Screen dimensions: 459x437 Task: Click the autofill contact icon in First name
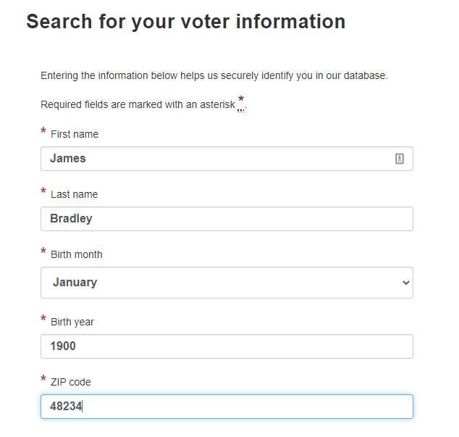pyautogui.click(x=400, y=159)
